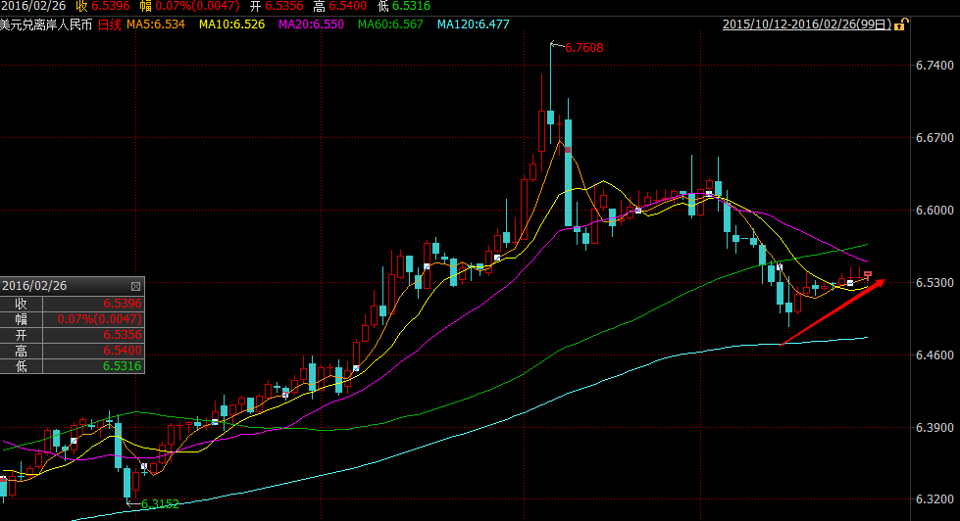The image size is (960, 521).
Task: Click the 6.6000 price axis label
Action: click(x=935, y=210)
